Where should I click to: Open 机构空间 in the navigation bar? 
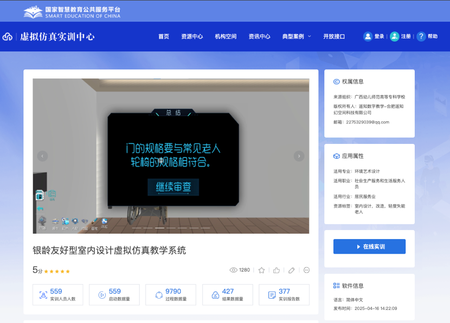pos(226,36)
